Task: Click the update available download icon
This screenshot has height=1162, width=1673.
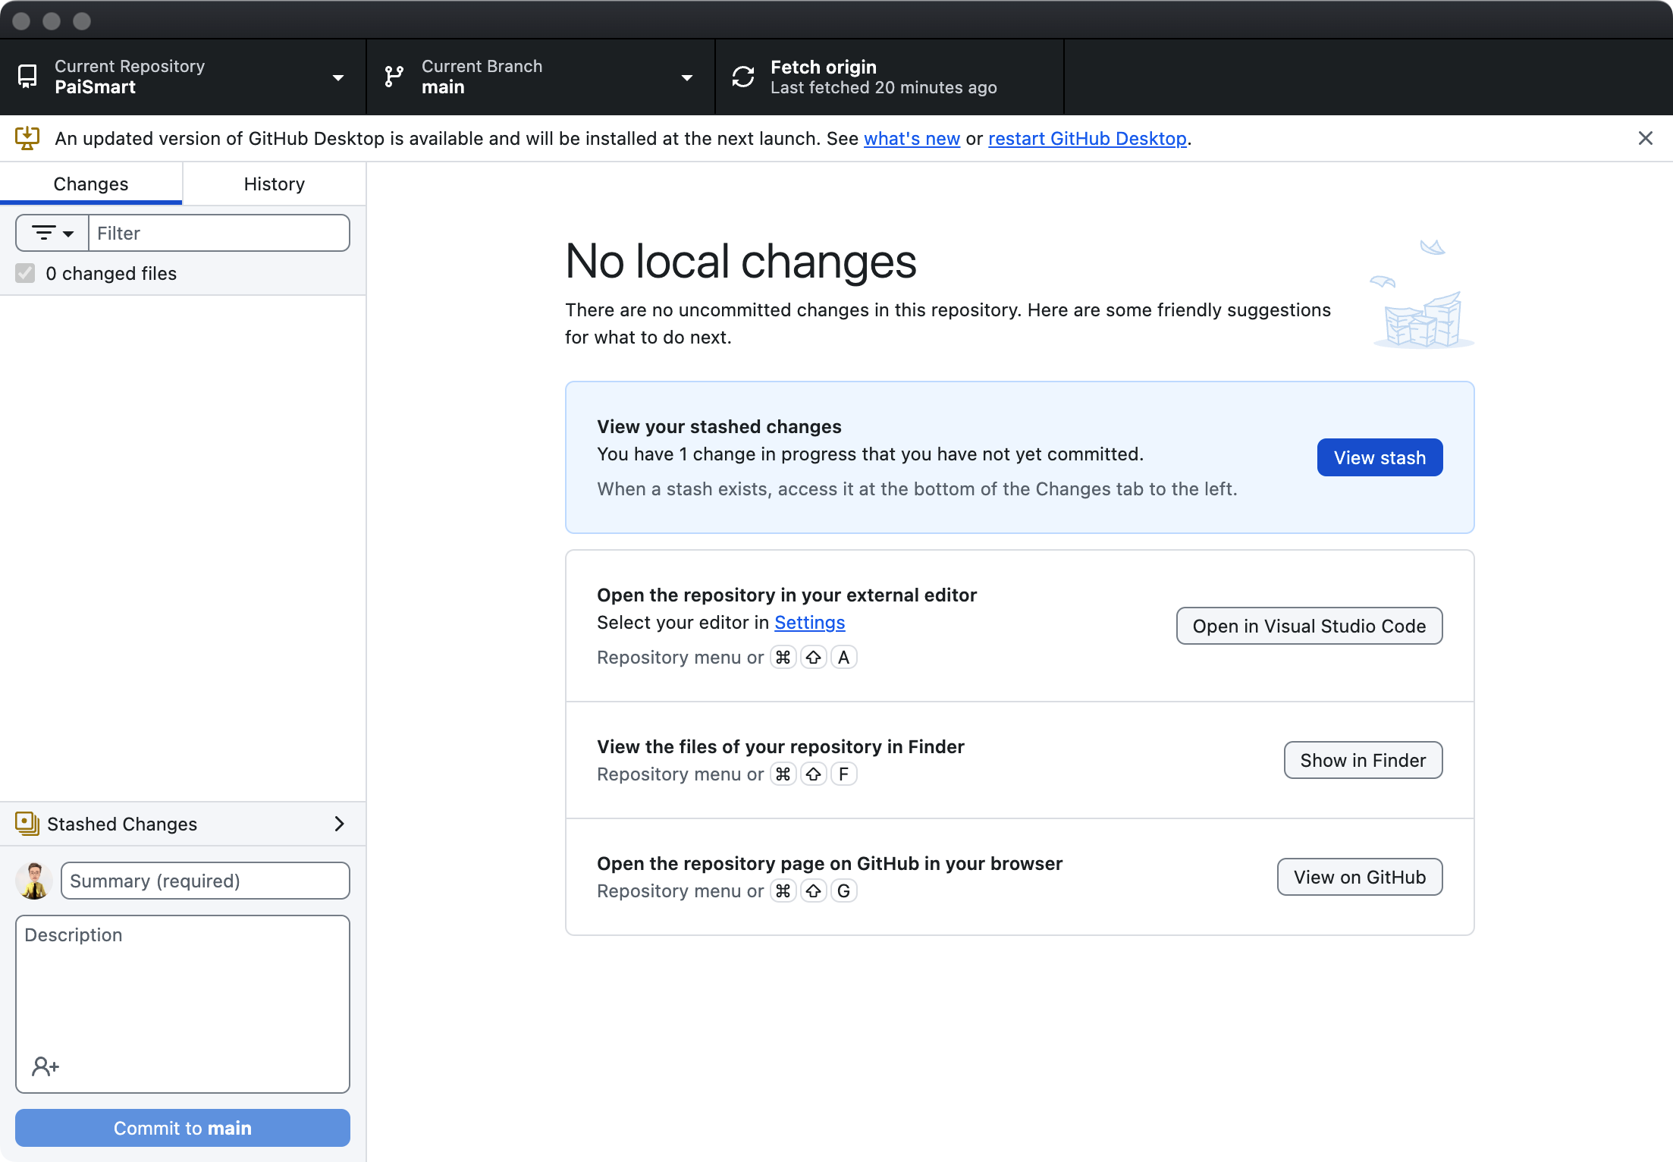Action: point(27,138)
